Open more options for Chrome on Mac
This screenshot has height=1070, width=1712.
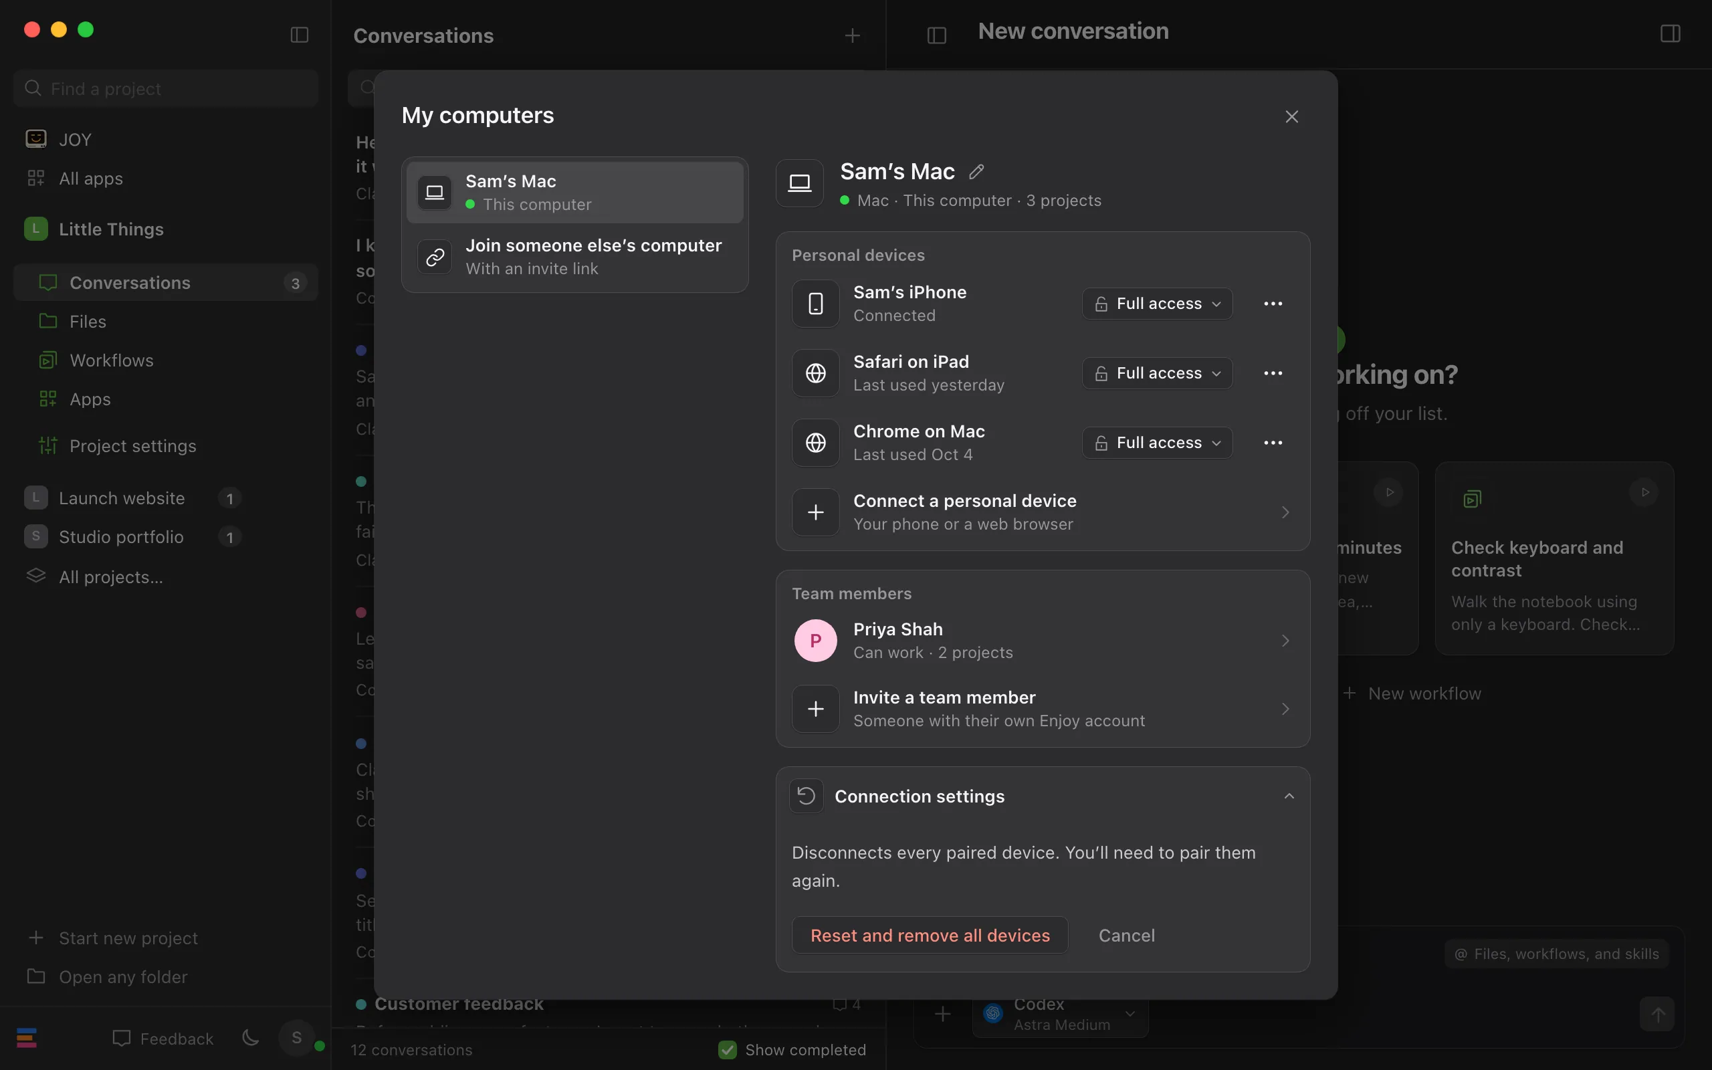coord(1273,442)
